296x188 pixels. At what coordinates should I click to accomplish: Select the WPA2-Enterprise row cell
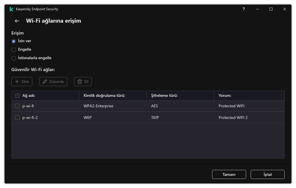point(98,106)
